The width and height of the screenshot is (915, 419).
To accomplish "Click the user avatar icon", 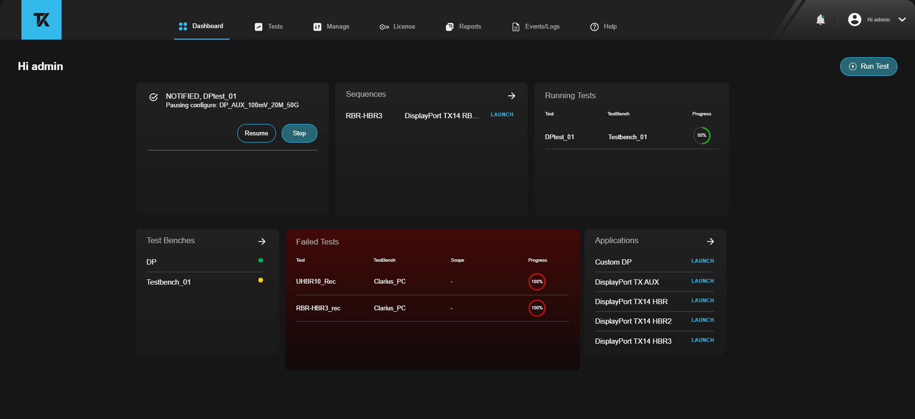I will (x=854, y=20).
